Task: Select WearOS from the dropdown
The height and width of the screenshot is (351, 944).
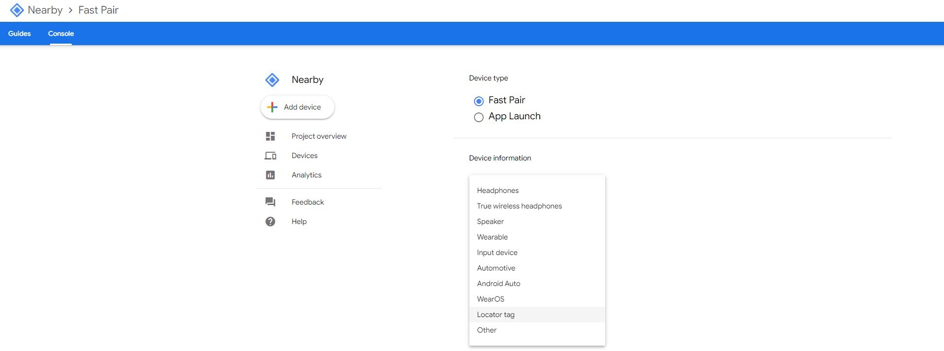Action: pos(490,299)
